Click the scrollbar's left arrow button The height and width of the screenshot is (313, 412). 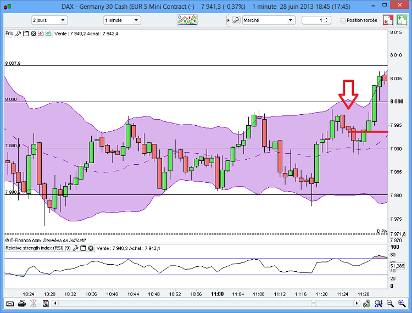pos(55,304)
